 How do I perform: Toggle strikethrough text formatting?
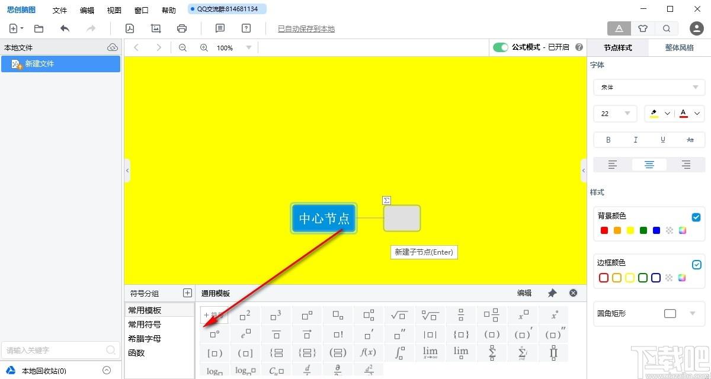coord(690,140)
